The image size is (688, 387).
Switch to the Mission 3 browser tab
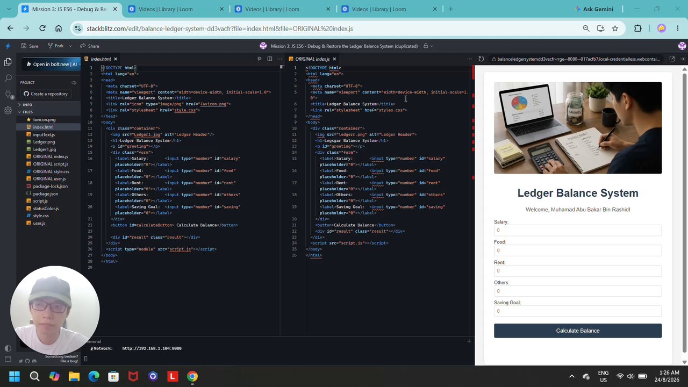pos(69,9)
